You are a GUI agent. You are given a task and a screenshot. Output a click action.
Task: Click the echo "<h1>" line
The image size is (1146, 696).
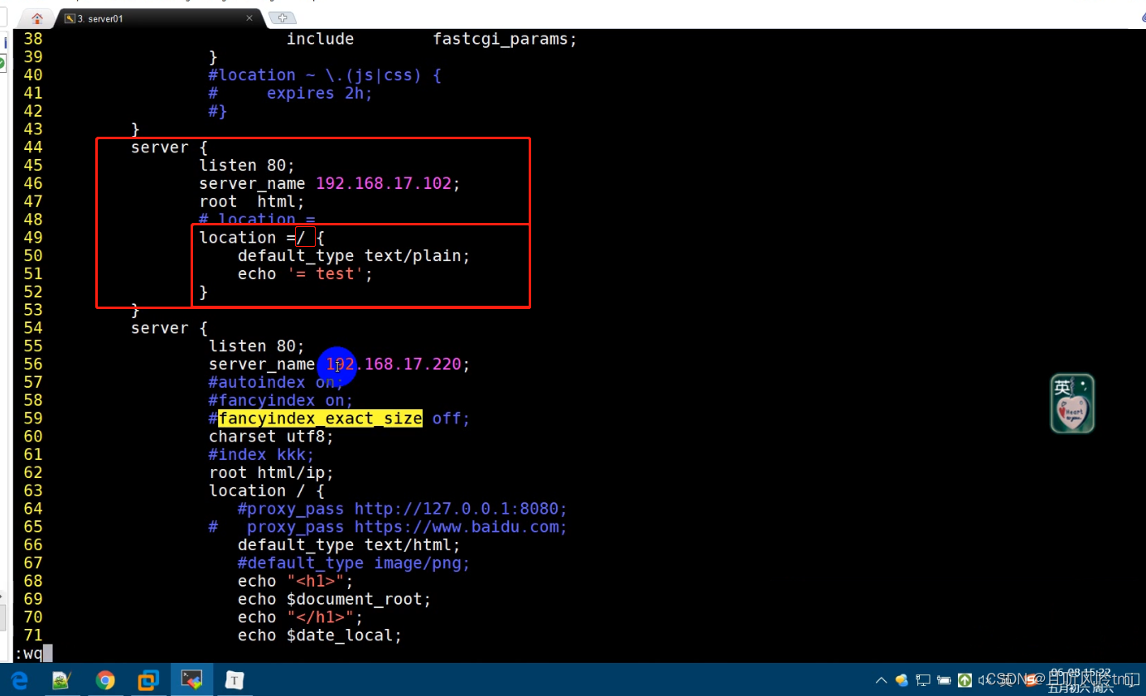(296, 581)
